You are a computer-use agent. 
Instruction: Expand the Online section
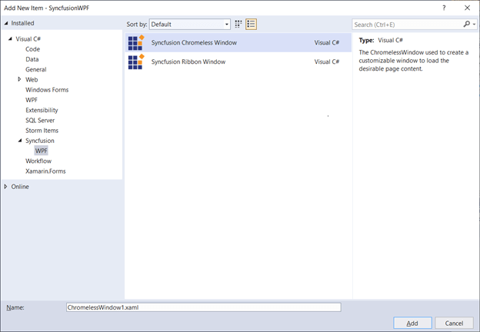(x=5, y=187)
